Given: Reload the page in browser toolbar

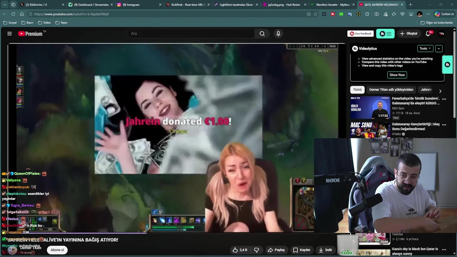Looking at the screenshot, I should coord(13,14).
